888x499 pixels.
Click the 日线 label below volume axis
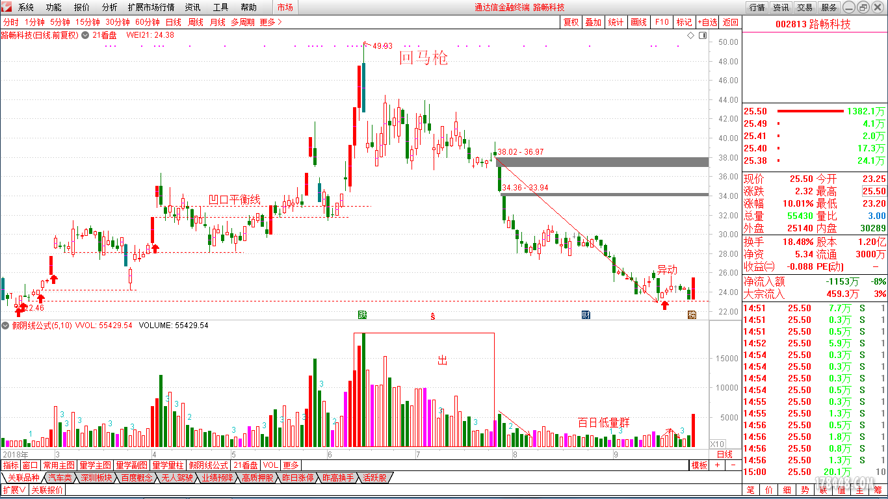pyautogui.click(x=725, y=454)
